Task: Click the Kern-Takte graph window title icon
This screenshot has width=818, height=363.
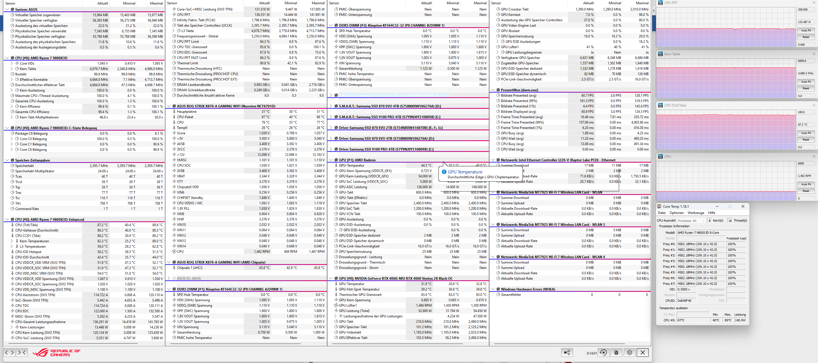Action: point(661,54)
